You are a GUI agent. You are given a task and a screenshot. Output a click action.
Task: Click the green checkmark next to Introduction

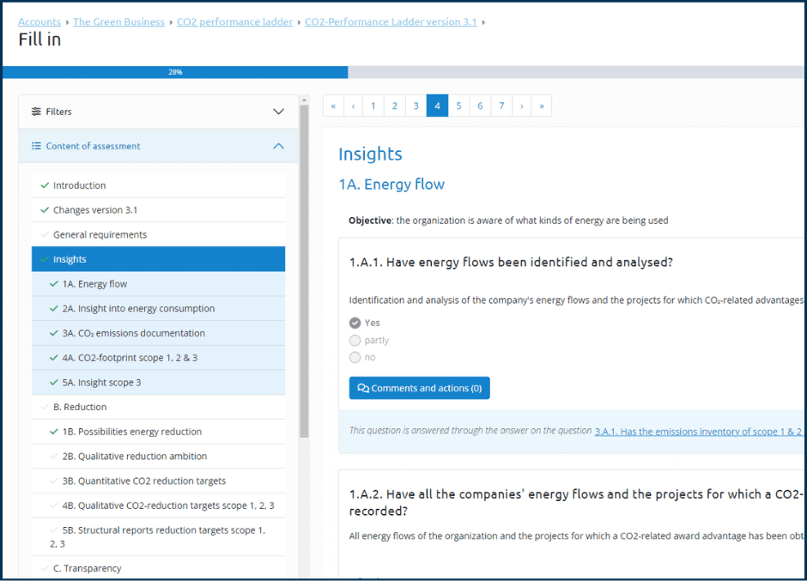tap(42, 185)
